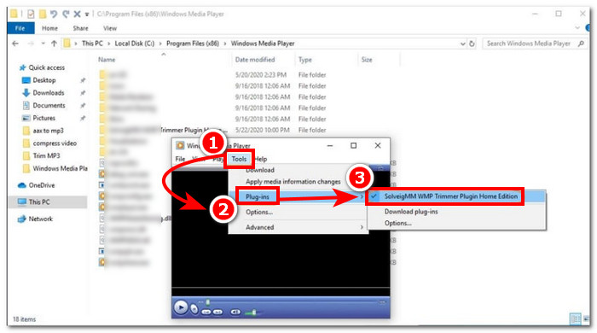Expand the Advanced submenu arrow

[x=362, y=227]
